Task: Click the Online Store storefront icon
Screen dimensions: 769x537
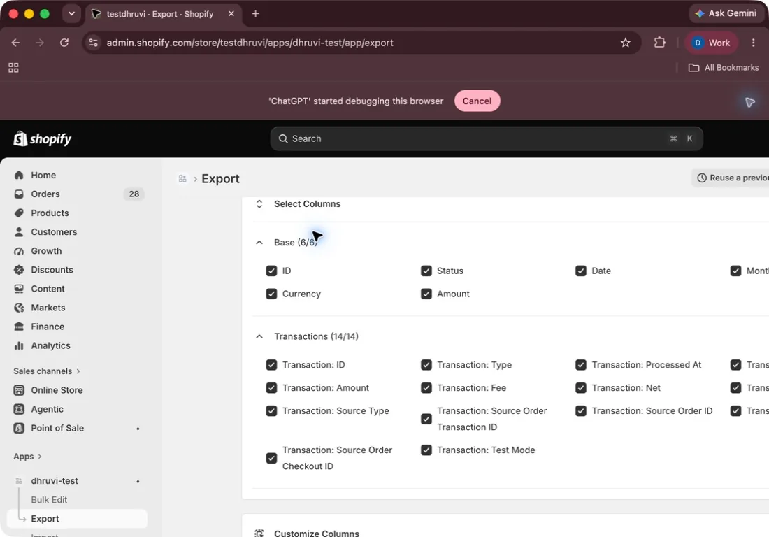Action: point(19,390)
